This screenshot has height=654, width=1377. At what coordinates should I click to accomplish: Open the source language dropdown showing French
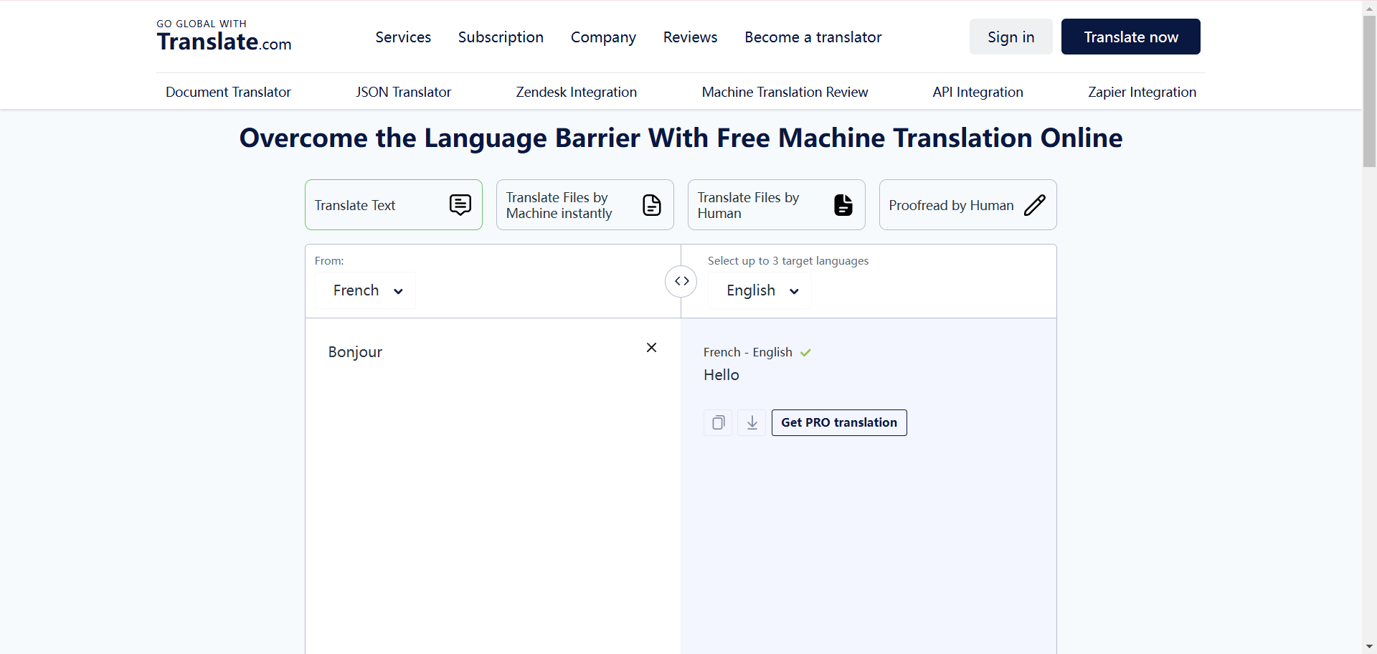click(365, 290)
